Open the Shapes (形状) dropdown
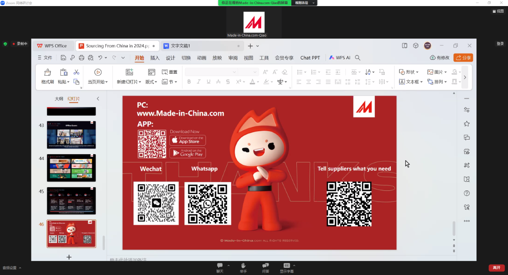This screenshot has height=275, width=508. (x=409, y=72)
